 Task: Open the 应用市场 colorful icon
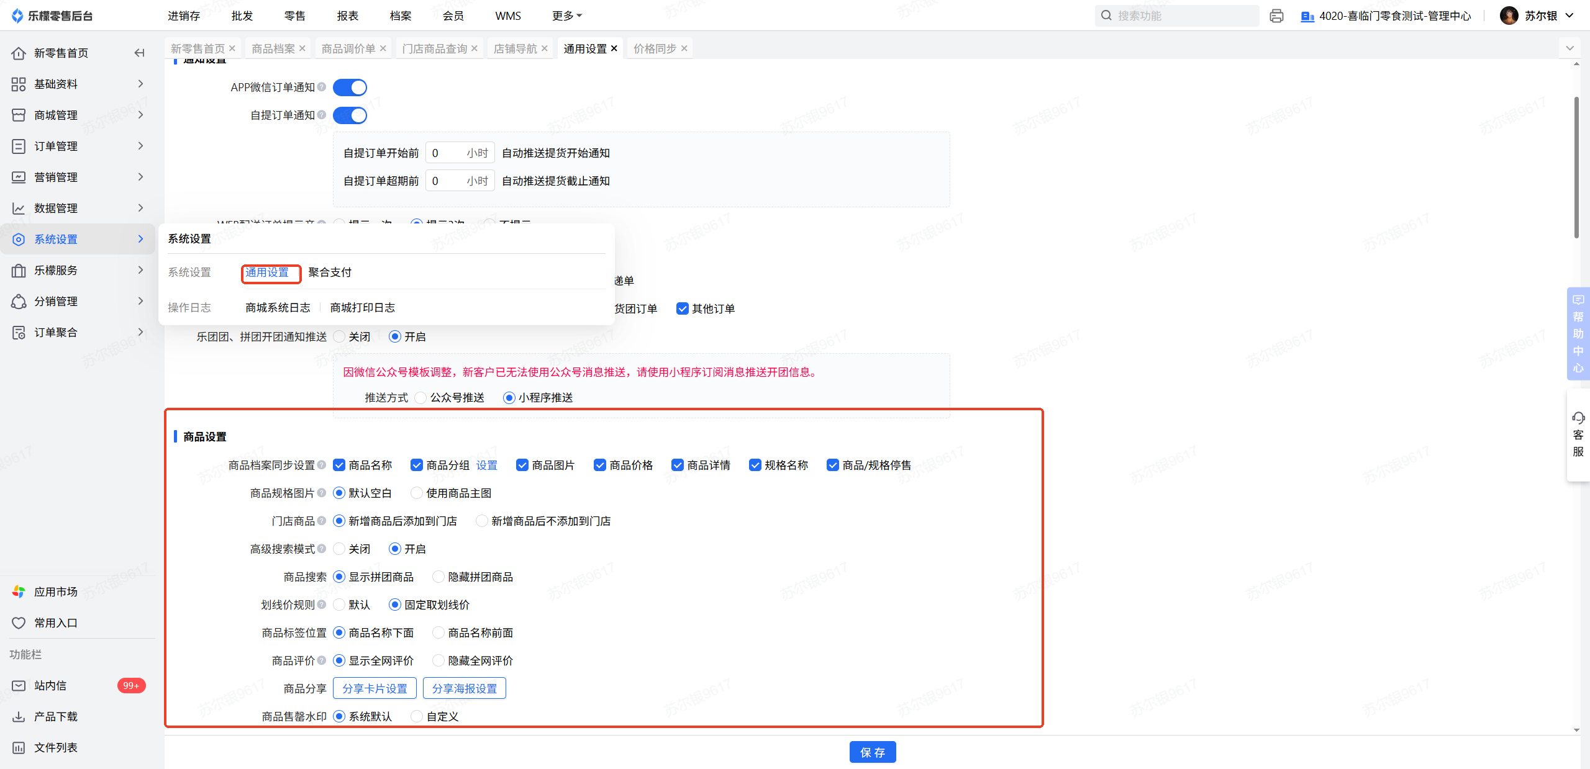(x=19, y=591)
